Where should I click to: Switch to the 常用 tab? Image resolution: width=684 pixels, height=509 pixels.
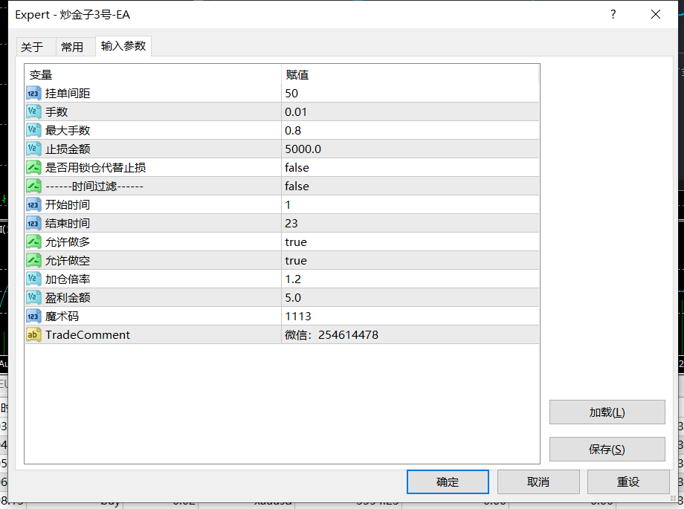click(72, 47)
